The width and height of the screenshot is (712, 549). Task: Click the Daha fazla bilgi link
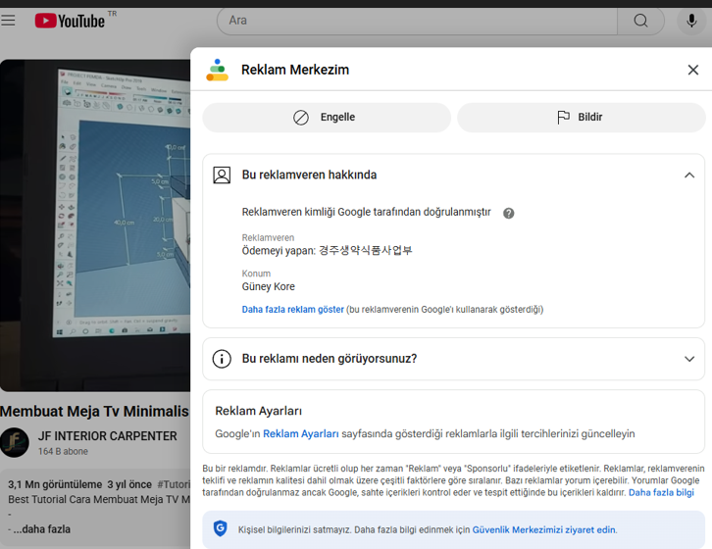[661, 492]
